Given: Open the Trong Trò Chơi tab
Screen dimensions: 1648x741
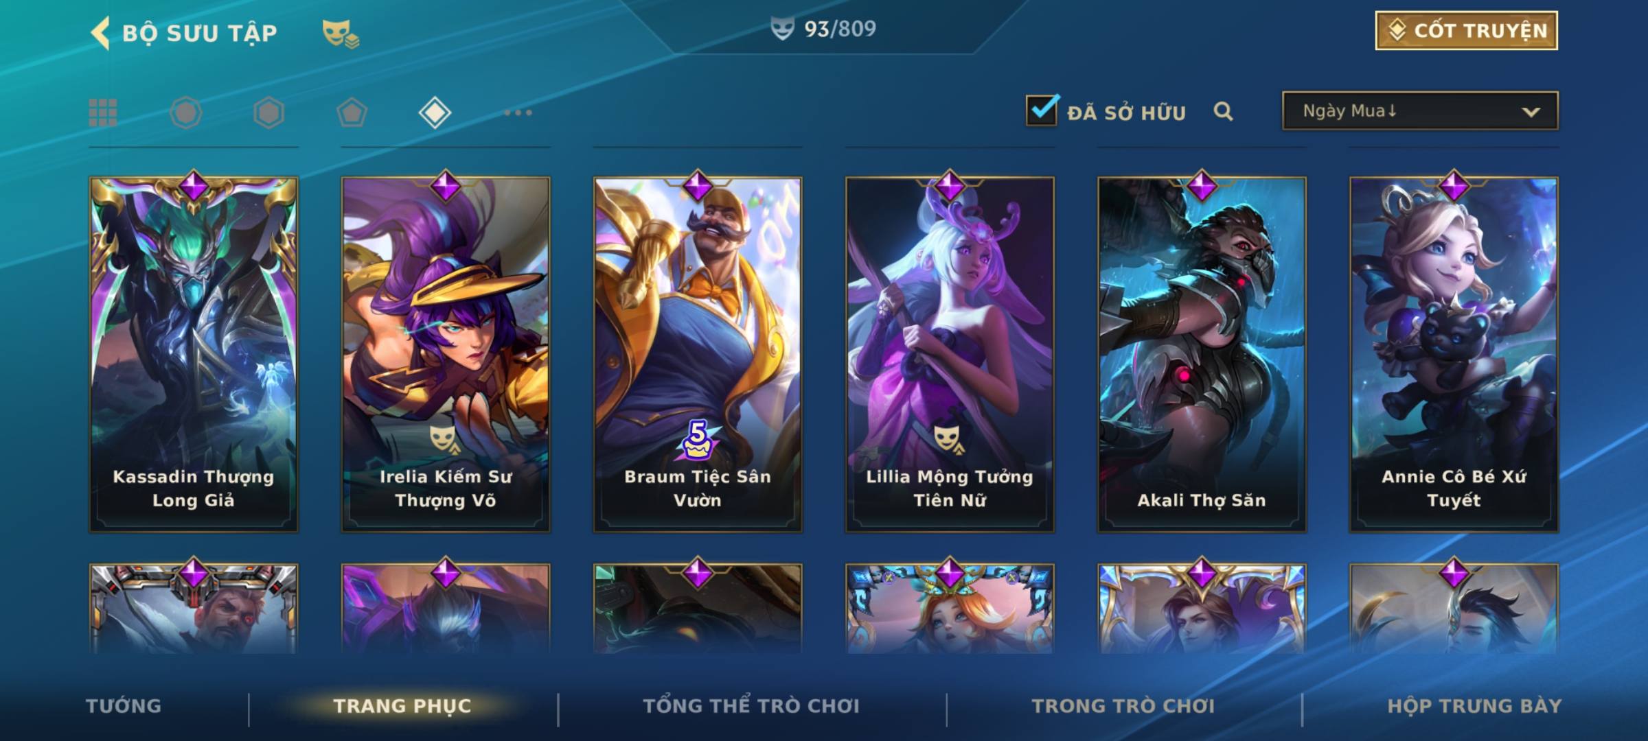Looking at the screenshot, I should tap(1123, 706).
